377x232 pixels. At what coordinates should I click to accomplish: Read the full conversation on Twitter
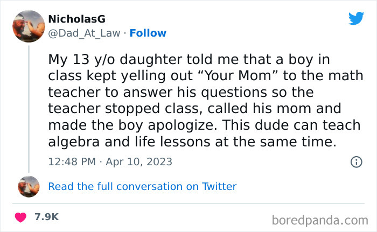[x=142, y=186]
